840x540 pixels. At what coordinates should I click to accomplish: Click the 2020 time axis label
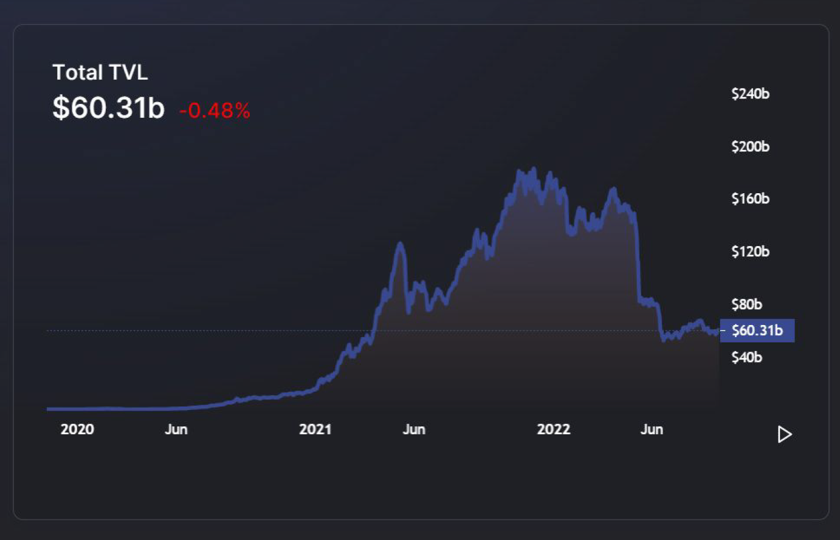(77, 429)
